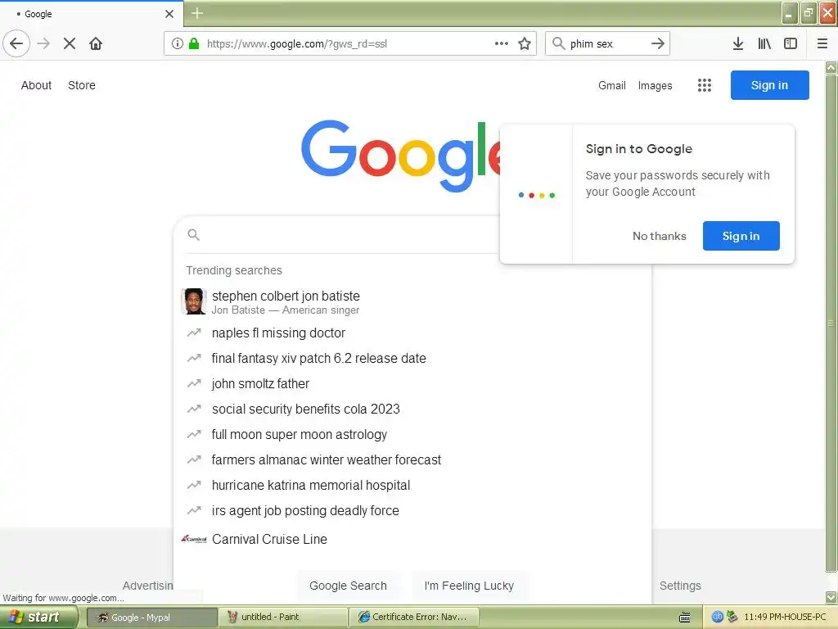Image resolution: width=838 pixels, height=629 pixels.
Task: Open the browser home page icon
Action: (x=96, y=43)
